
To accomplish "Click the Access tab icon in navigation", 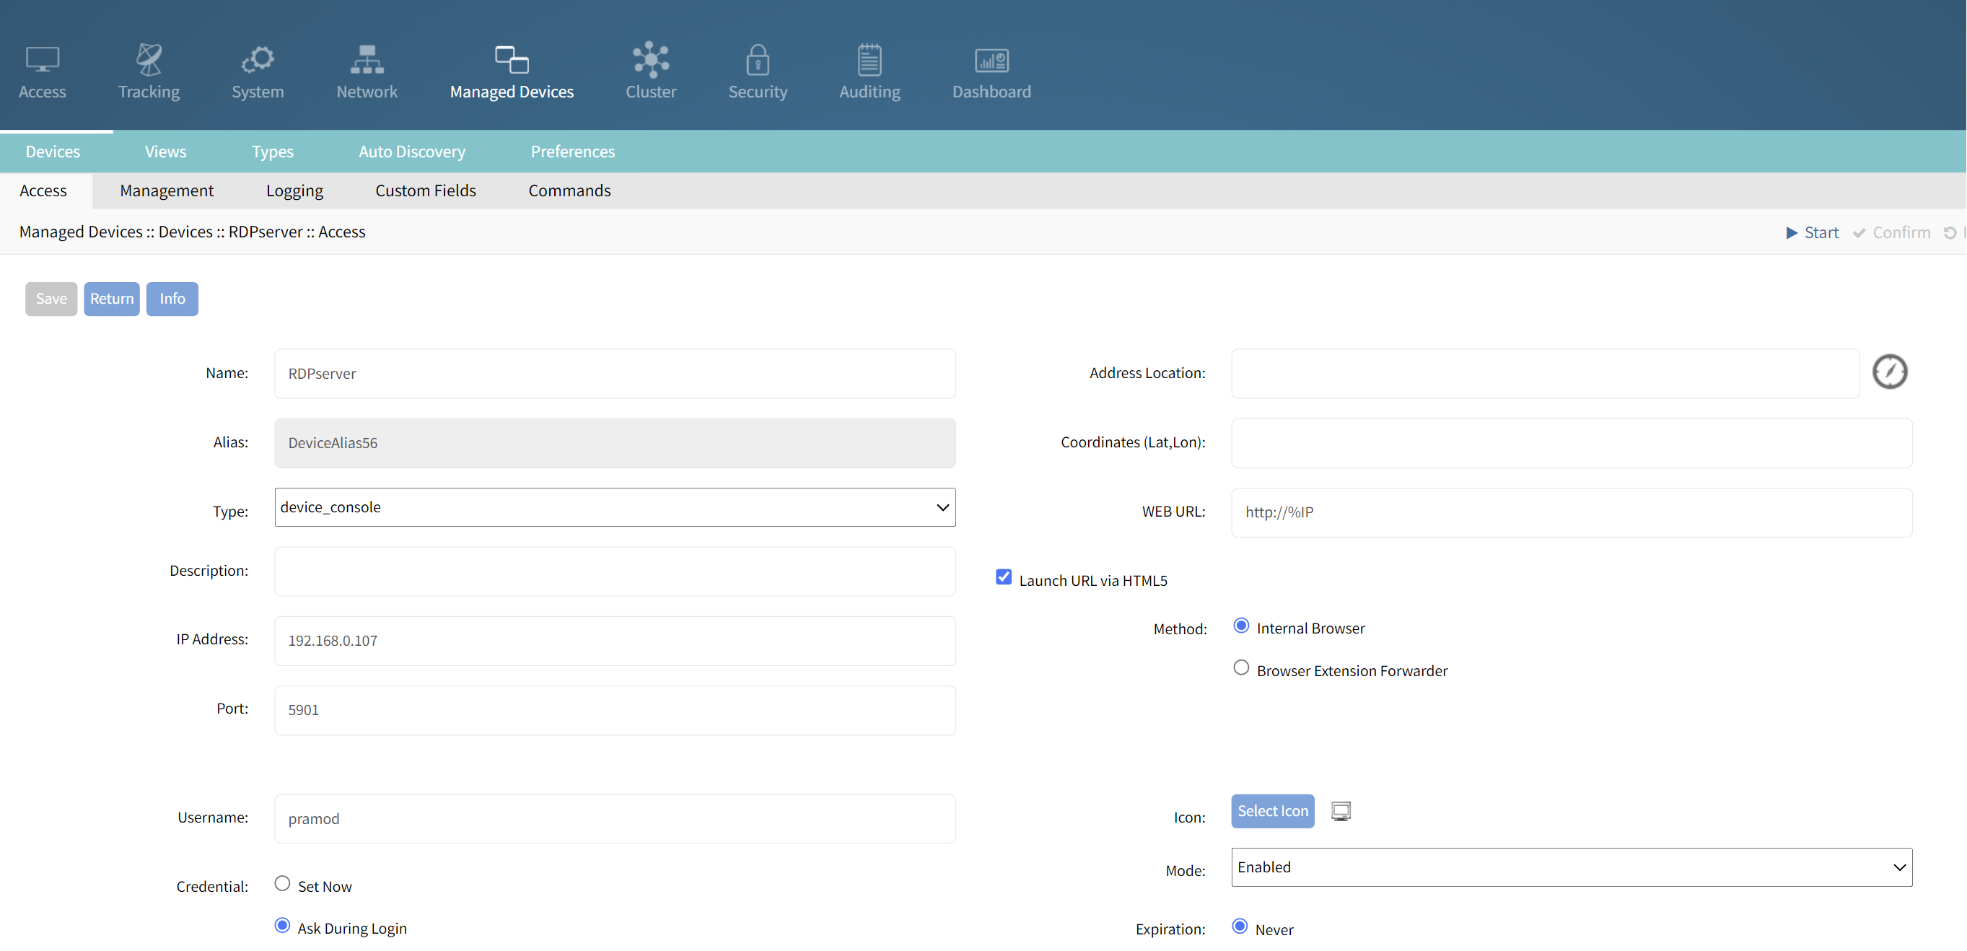I will (43, 59).
